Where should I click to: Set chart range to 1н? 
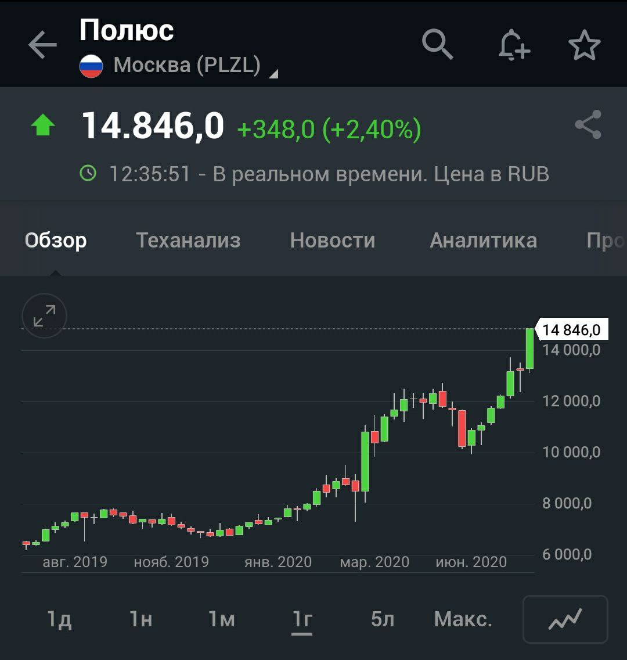pos(140,619)
